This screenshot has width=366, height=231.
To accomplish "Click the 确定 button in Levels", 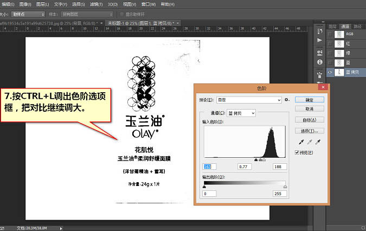I will [x=310, y=100].
